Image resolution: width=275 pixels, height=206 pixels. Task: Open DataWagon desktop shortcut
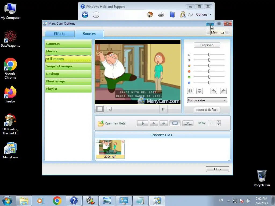coord(10,39)
